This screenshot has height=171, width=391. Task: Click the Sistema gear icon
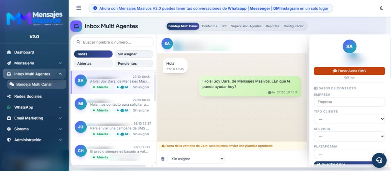point(9,129)
